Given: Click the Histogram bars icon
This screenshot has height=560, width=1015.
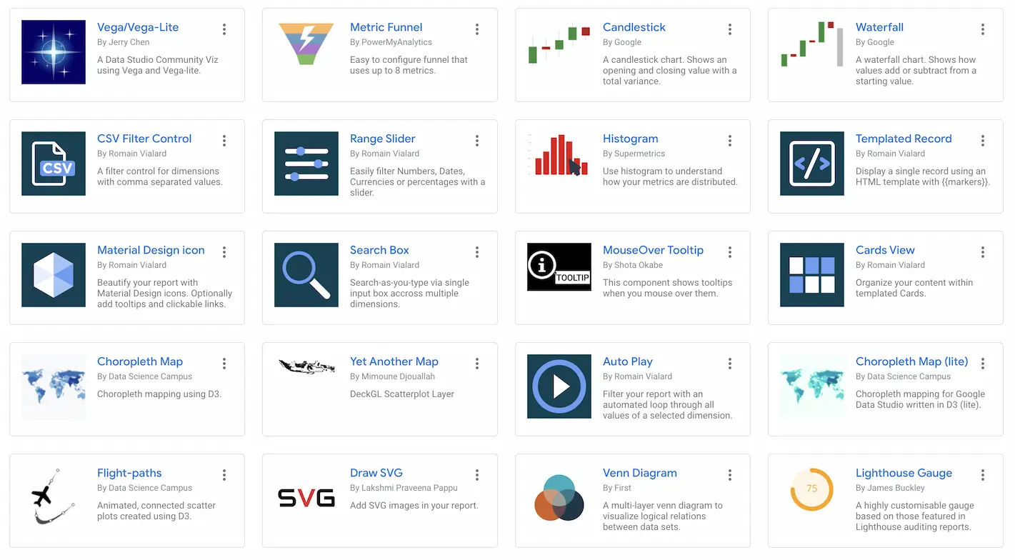Looking at the screenshot, I should [559, 155].
